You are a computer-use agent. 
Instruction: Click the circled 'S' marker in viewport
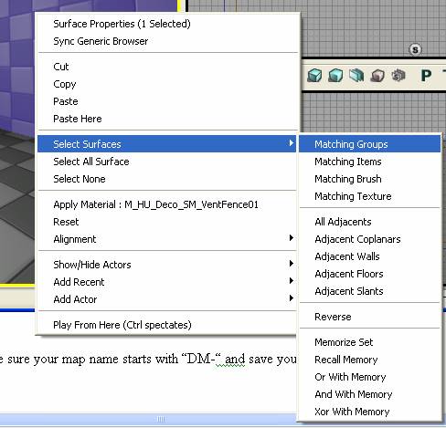(x=415, y=49)
